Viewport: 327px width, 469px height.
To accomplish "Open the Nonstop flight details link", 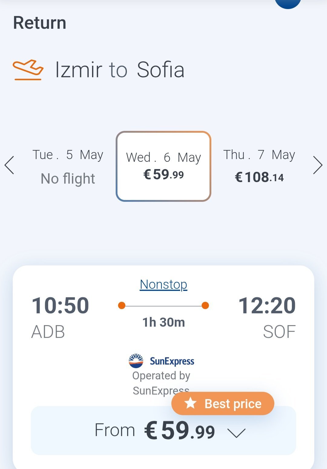I will [163, 284].
